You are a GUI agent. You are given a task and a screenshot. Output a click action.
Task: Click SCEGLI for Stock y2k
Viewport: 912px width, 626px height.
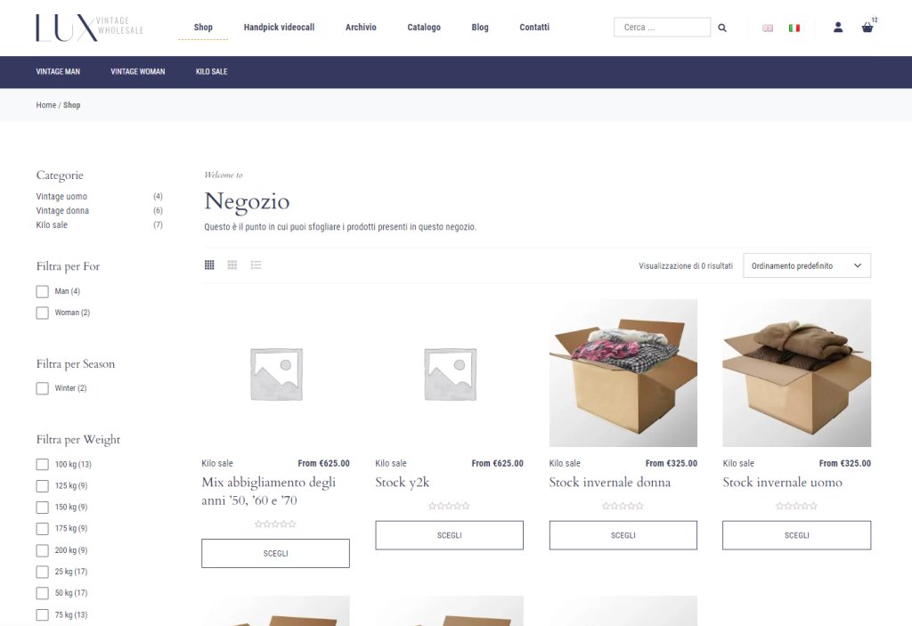[449, 535]
